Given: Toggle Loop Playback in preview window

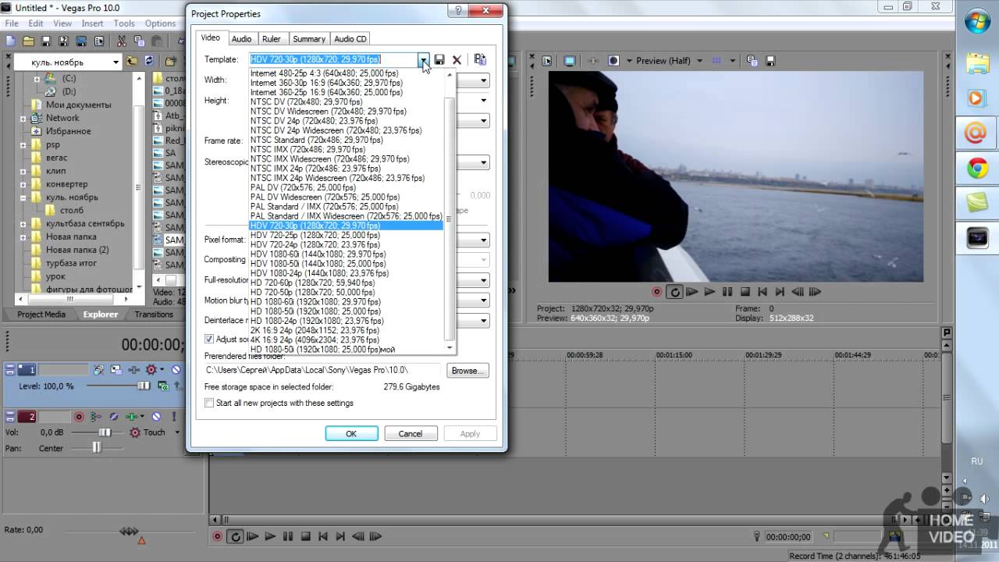Looking at the screenshot, I should [x=674, y=292].
